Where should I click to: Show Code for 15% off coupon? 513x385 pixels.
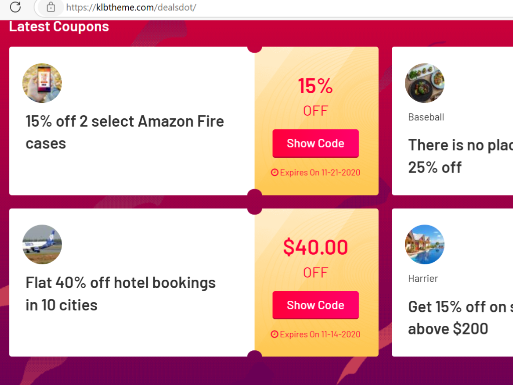click(x=316, y=143)
